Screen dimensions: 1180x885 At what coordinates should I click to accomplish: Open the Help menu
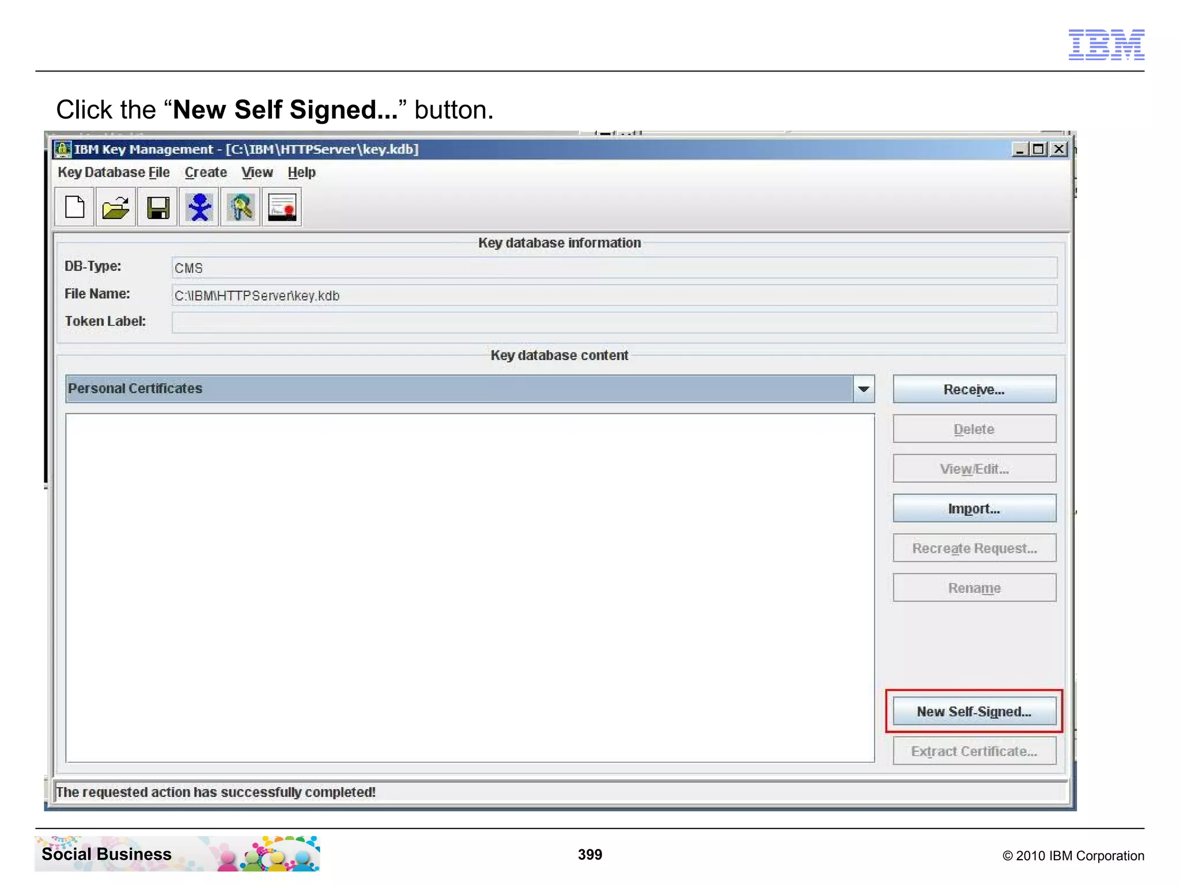click(301, 172)
